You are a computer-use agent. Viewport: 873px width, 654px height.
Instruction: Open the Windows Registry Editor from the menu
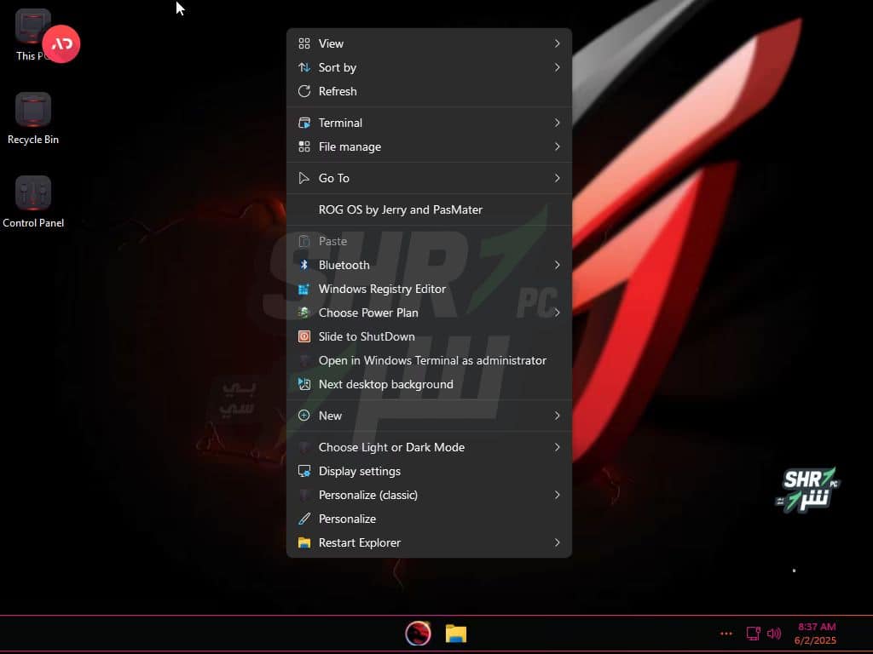point(381,289)
